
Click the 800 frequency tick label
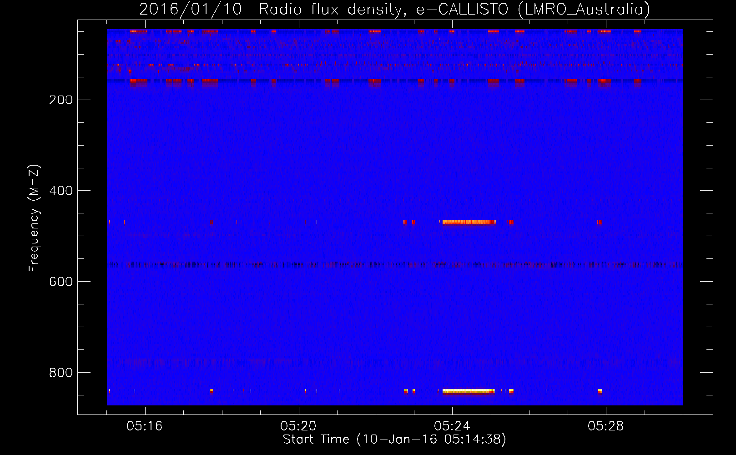pyautogui.click(x=61, y=373)
